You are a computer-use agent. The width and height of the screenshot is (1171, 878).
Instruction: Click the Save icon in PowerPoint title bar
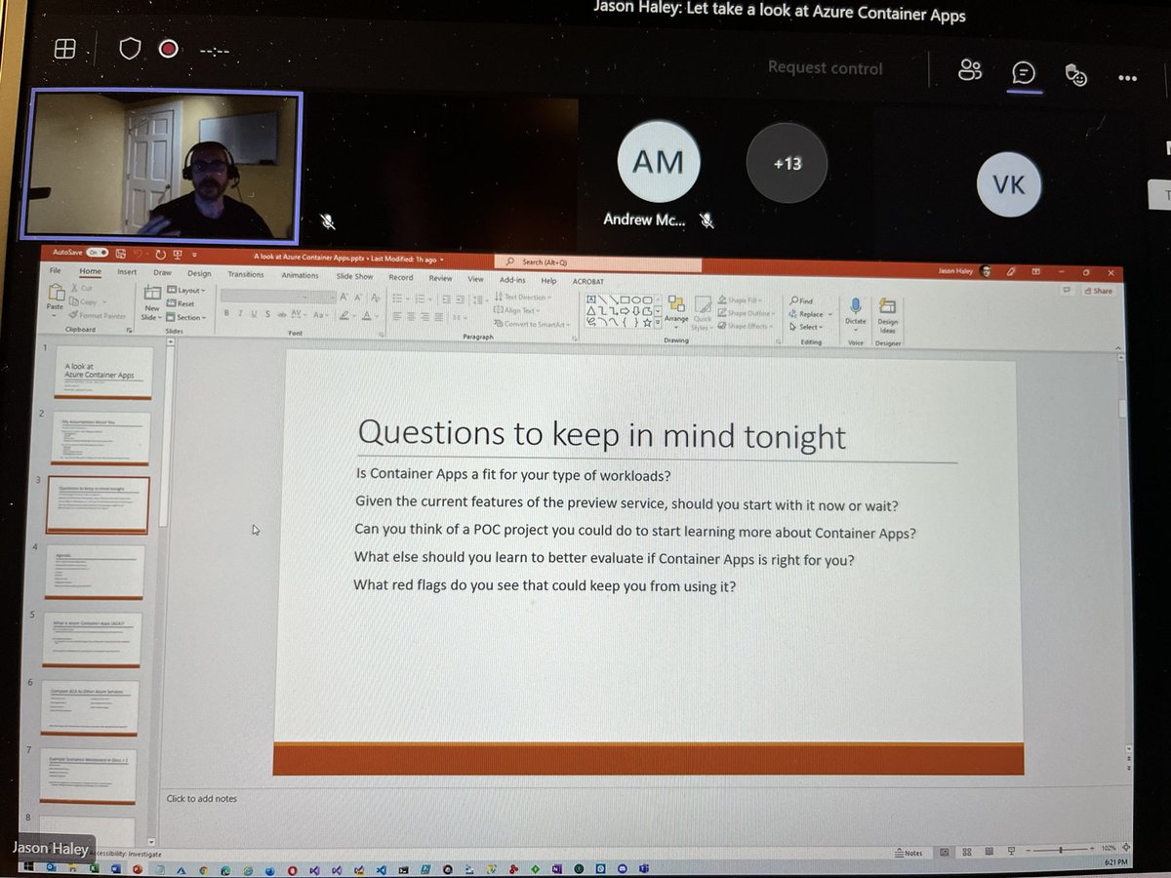(x=120, y=253)
